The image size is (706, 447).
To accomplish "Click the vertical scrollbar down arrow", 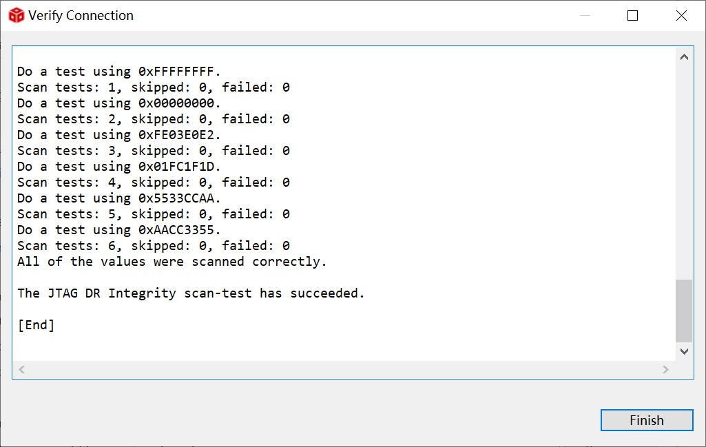I will click(684, 351).
